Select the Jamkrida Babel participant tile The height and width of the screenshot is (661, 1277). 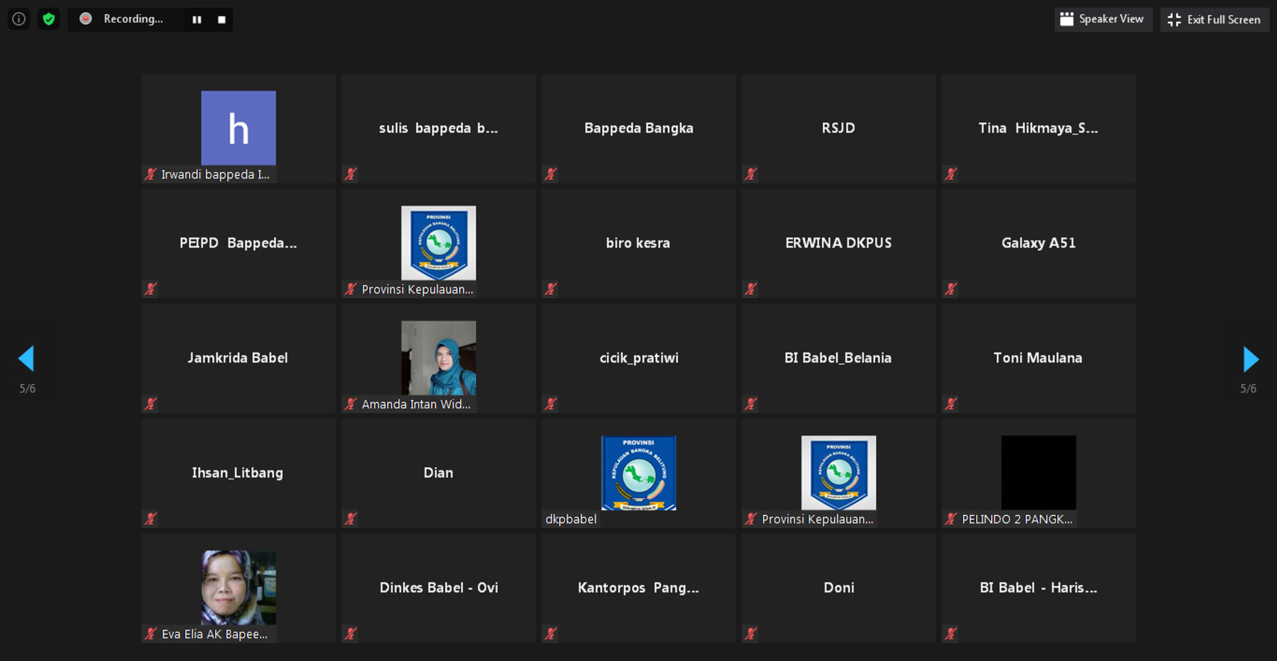(238, 358)
